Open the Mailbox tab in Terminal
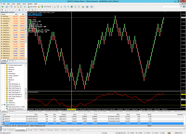186x134 pixels. 42,130
